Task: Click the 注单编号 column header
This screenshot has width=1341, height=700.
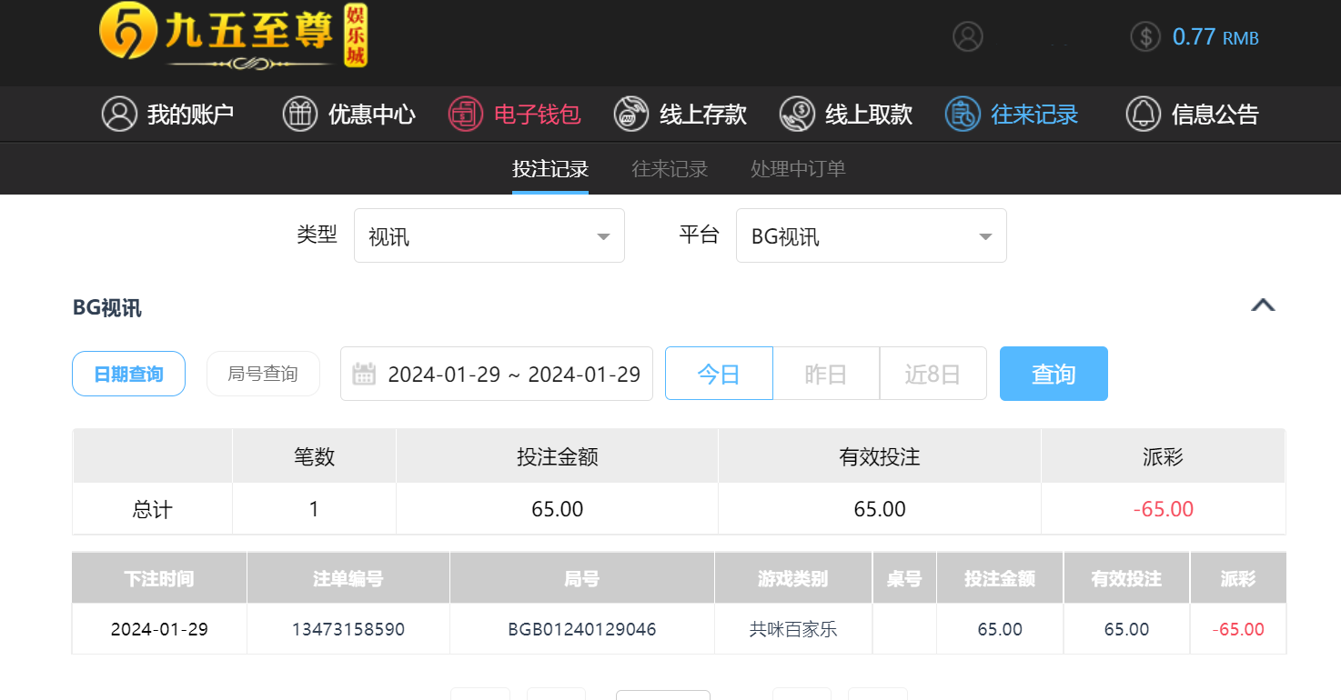Action: tap(348, 579)
